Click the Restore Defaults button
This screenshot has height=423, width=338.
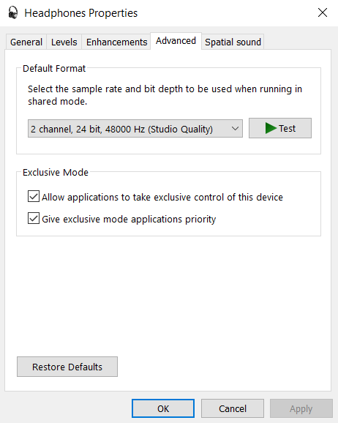click(x=67, y=367)
